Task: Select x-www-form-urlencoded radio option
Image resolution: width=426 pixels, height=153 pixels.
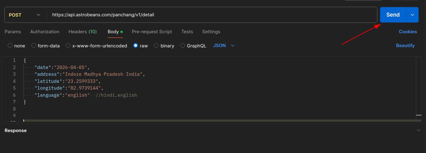Action: [x=68, y=46]
